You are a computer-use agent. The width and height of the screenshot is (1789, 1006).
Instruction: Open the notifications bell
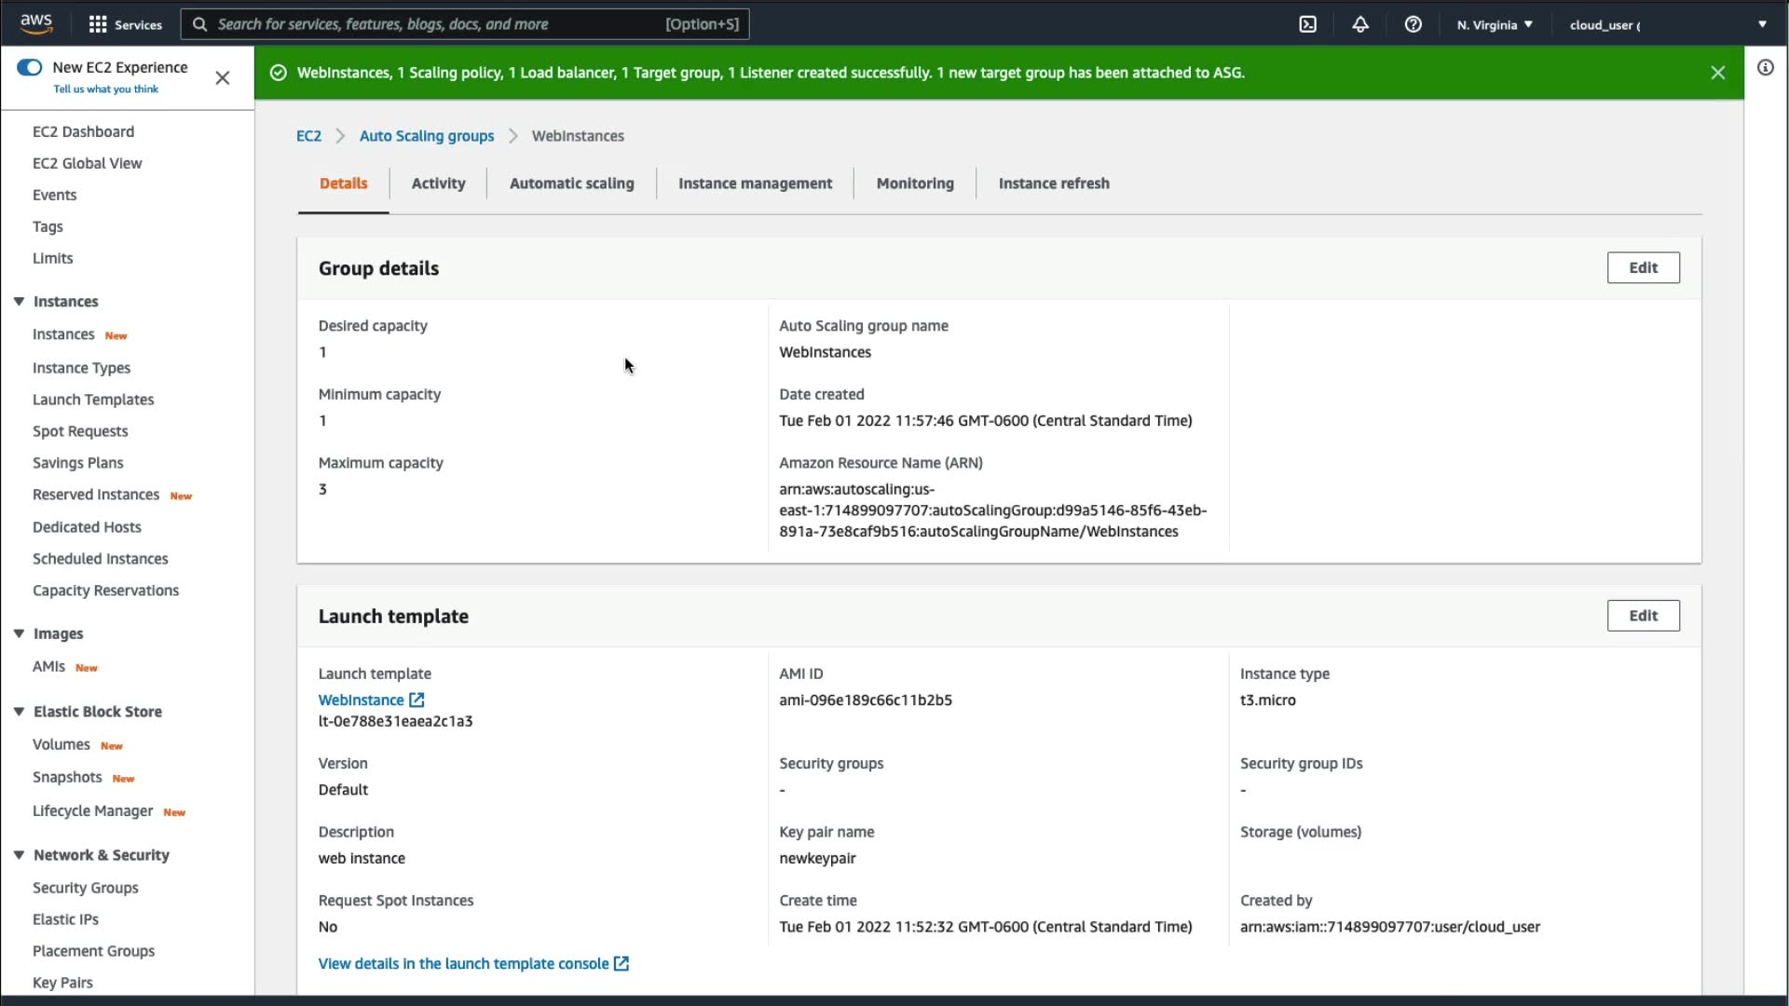(x=1360, y=24)
